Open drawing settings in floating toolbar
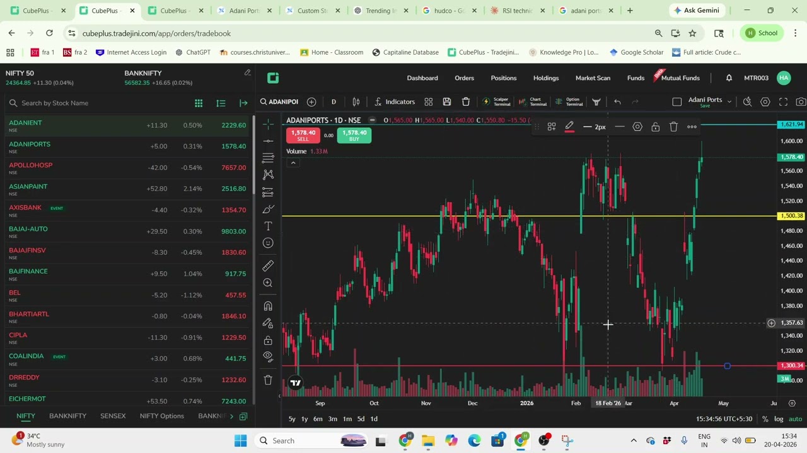 pyautogui.click(x=637, y=127)
